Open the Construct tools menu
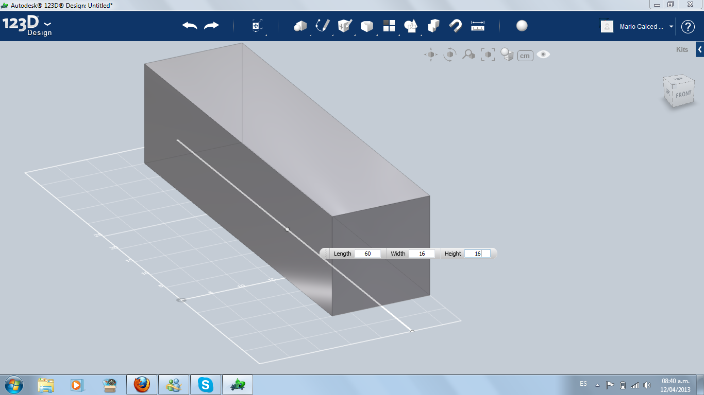The width and height of the screenshot is (704, 395). point(345,26)
